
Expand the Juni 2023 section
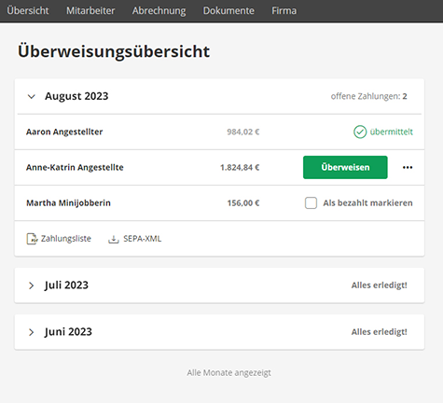coord(31,332)
